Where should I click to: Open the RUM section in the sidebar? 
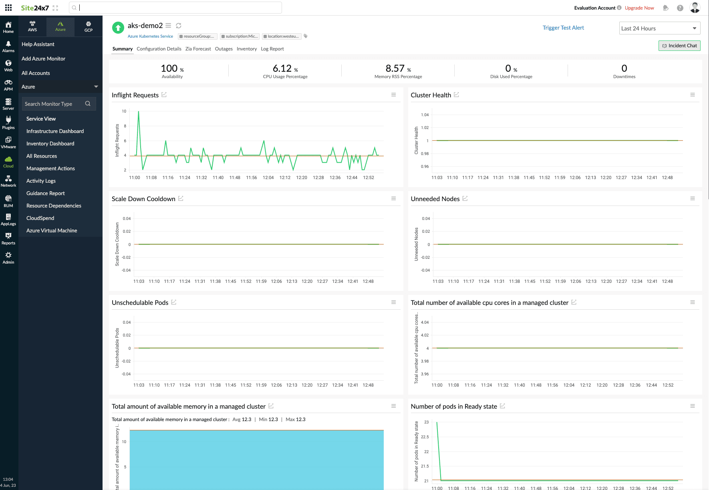(x=8, y=200)
